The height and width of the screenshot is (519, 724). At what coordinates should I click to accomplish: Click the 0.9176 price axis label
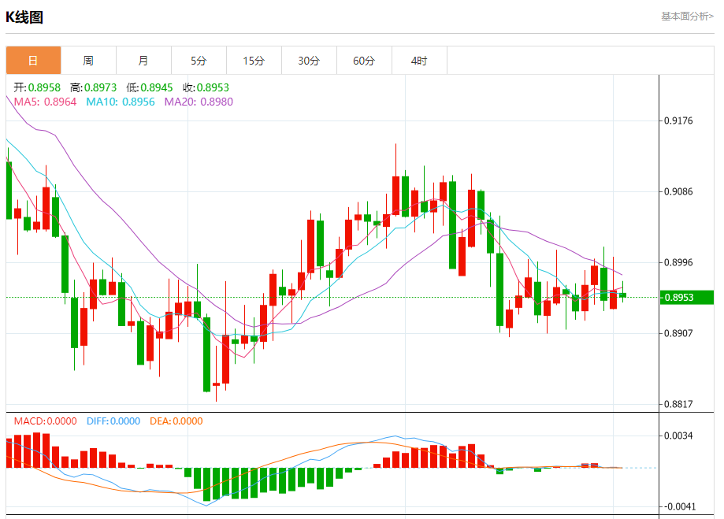click(678, 121)
